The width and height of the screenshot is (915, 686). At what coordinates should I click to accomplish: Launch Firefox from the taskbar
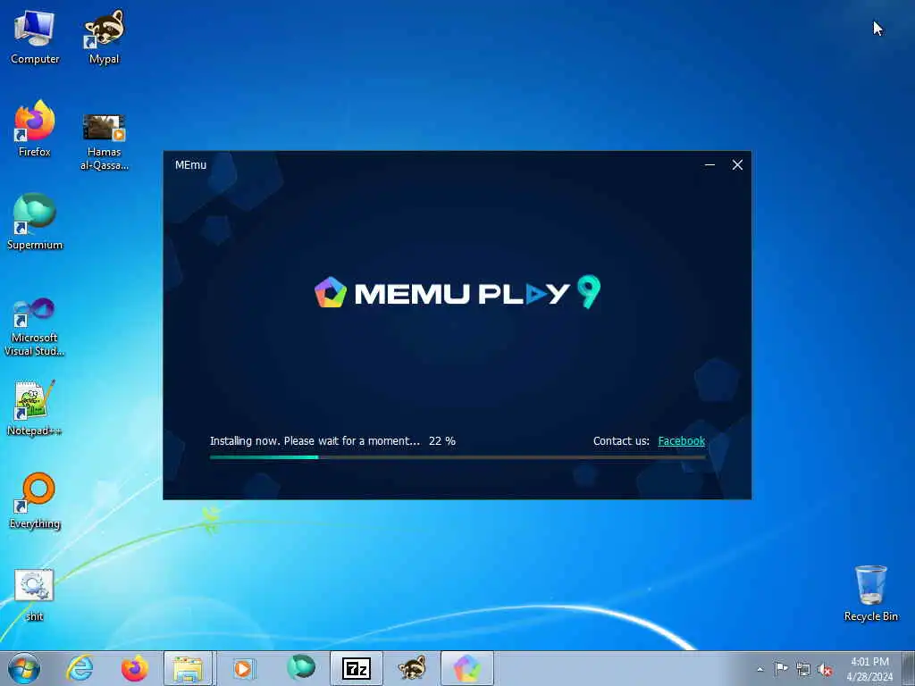135,668
